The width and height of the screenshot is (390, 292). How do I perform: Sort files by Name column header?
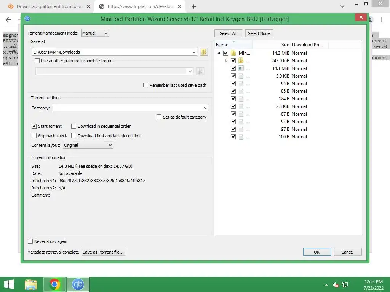(233, 45)
